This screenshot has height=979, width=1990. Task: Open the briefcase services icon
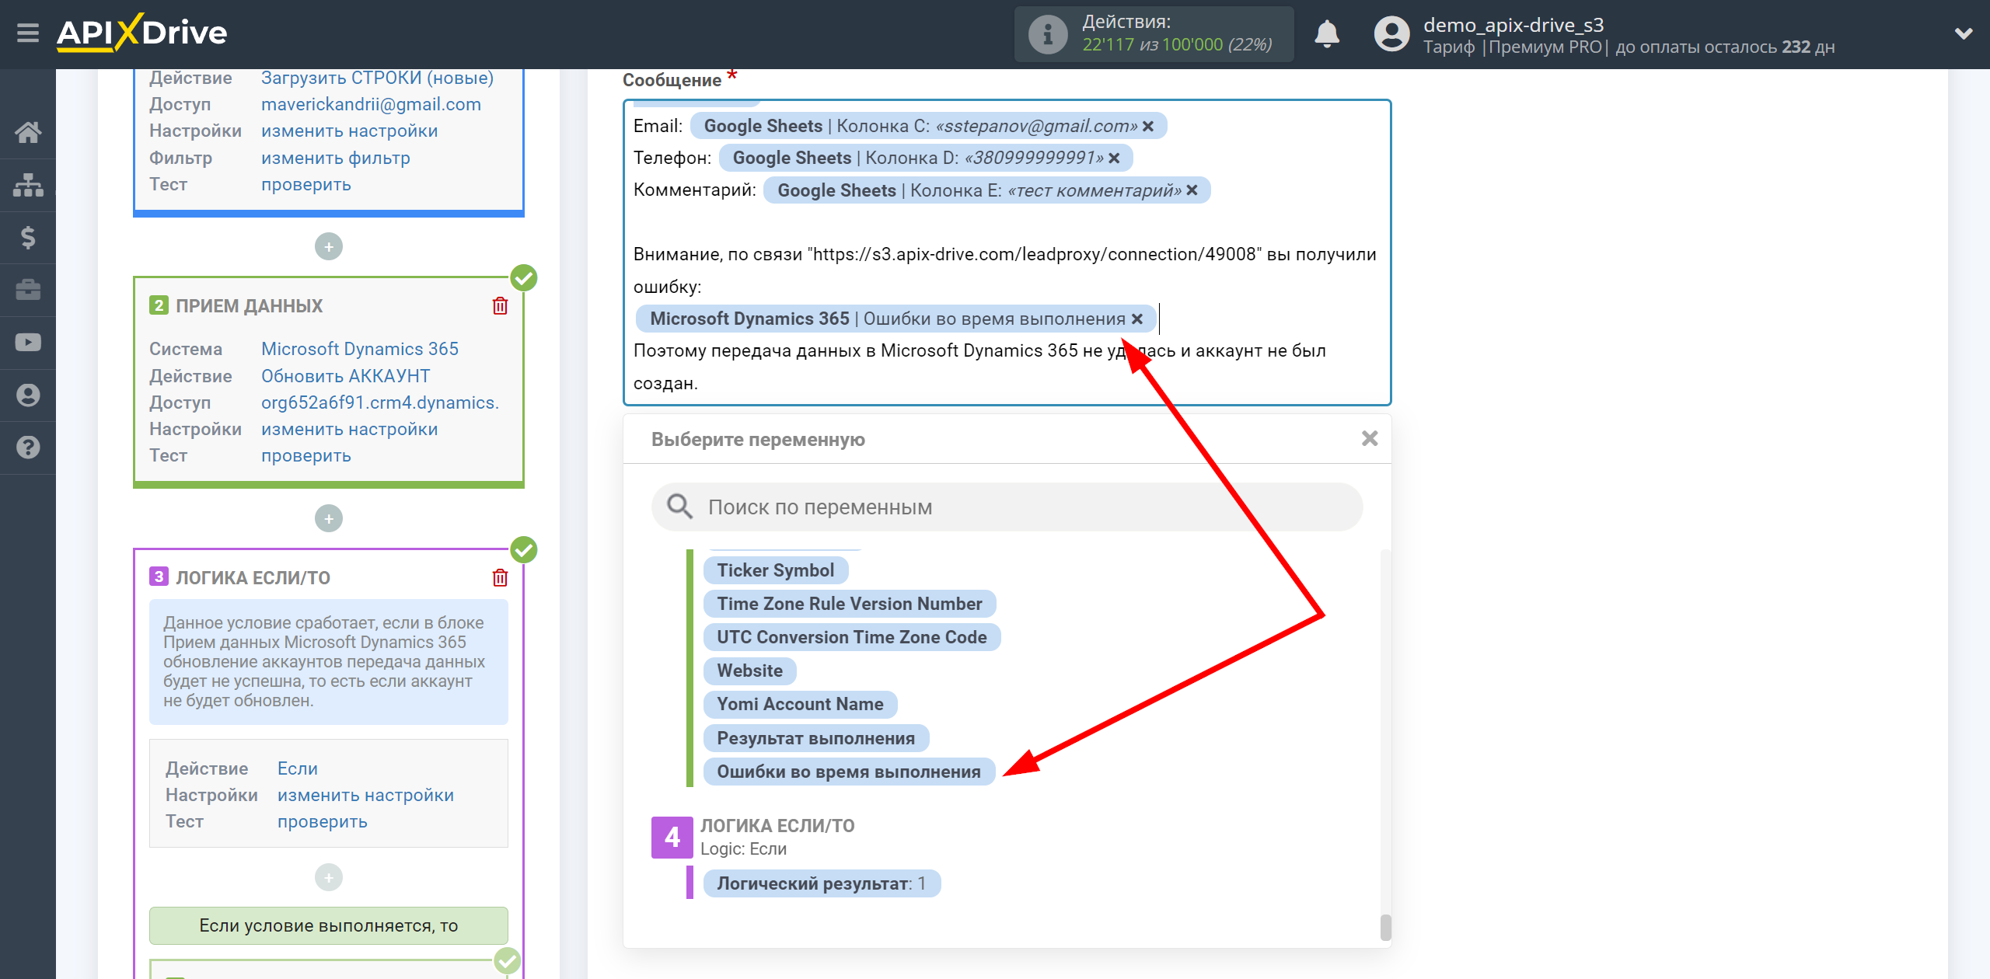tap(28, 290)
